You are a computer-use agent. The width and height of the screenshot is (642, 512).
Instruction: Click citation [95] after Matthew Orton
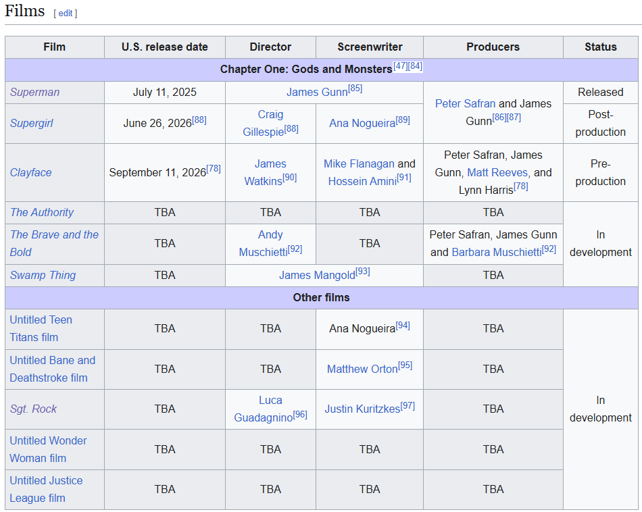click(x=405, y=365)
